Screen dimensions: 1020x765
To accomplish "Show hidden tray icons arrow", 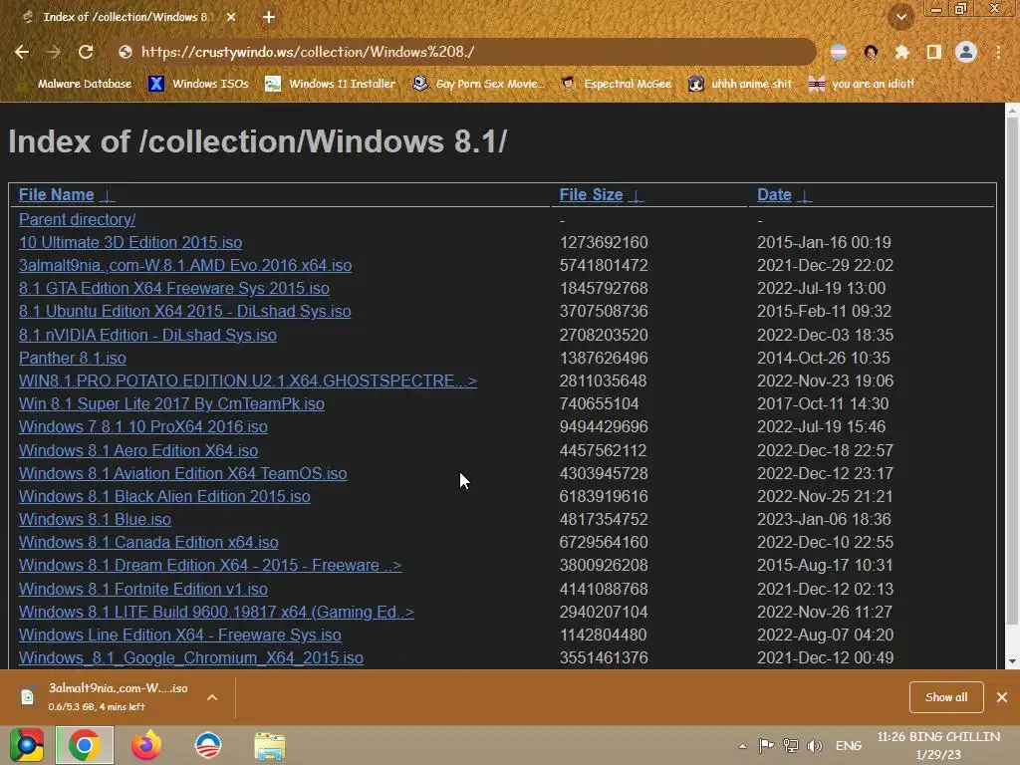I will tap(742, 746).
